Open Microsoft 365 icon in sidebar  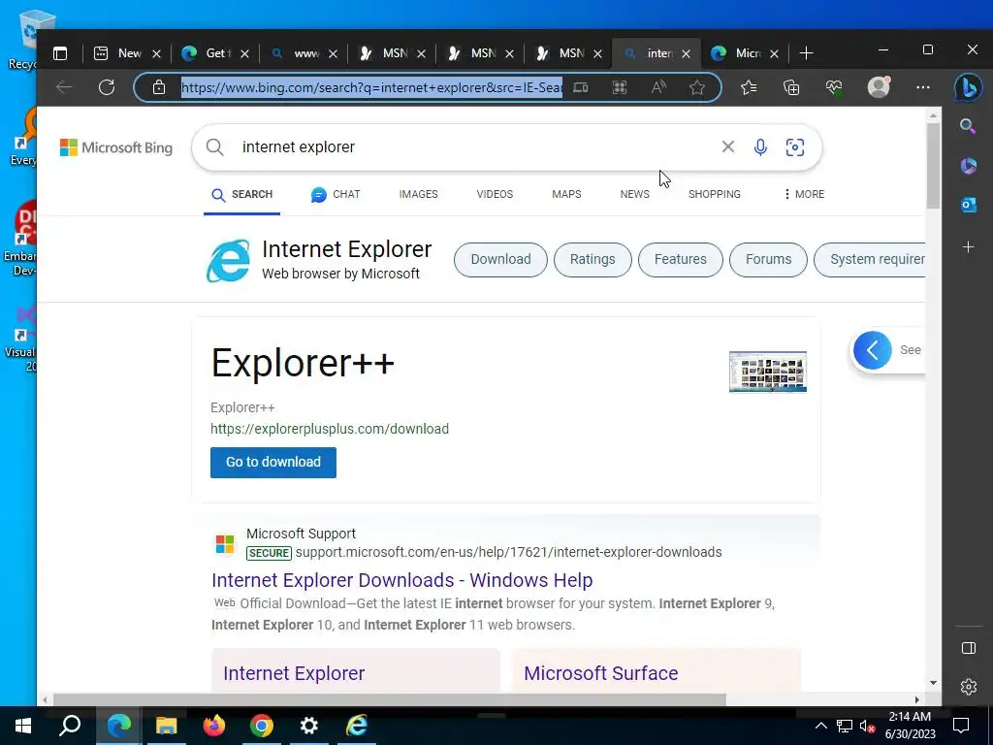968,165
